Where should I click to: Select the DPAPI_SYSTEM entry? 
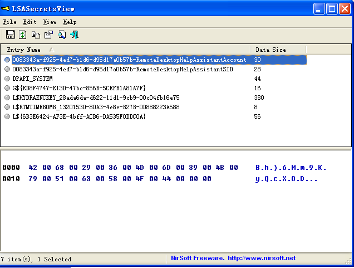click(x=32, y=79)
